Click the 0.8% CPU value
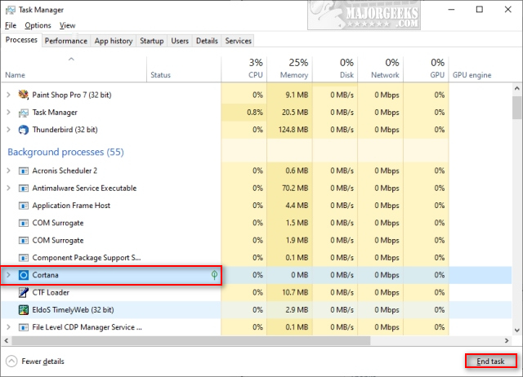Screen dimensions: 523x377 255,113
